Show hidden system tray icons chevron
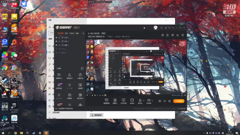The height and width of the screenshot is (135, 240). coord(204,133)
